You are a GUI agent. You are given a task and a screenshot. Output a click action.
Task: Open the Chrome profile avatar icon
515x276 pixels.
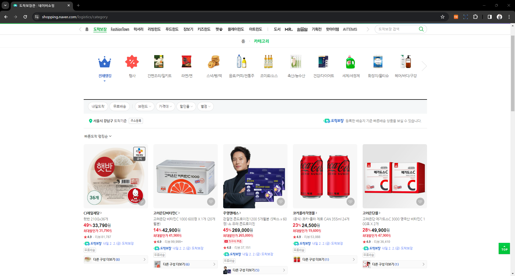[x=499, y=17]
